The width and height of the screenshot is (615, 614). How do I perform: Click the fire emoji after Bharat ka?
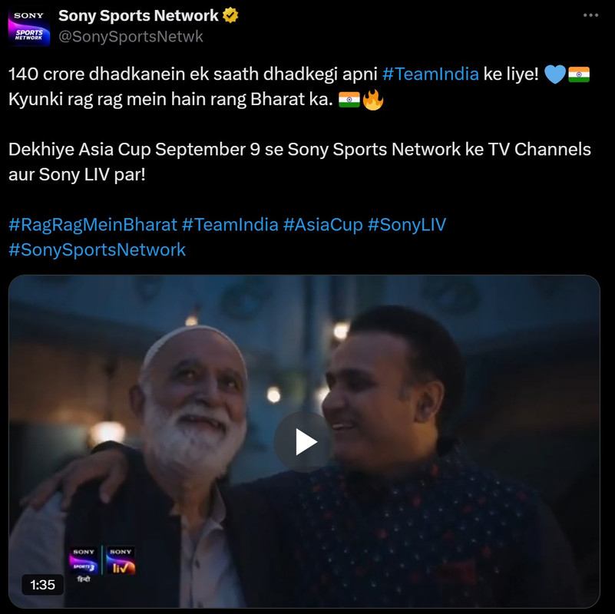coord(372,99)
